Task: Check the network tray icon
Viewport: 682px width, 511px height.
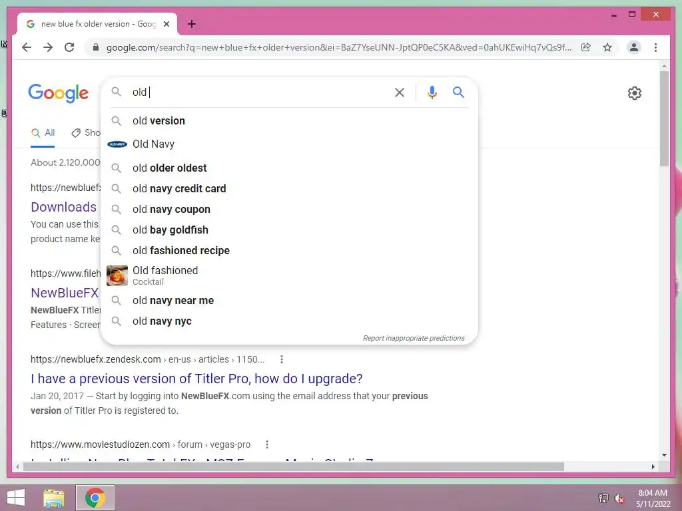Action: (603, 498)
